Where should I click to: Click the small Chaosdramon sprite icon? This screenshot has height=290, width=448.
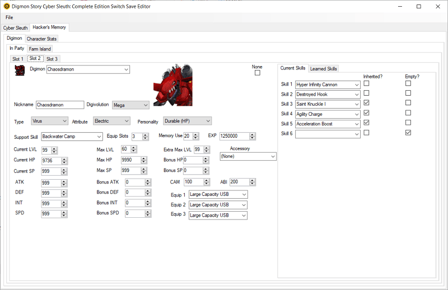pos(20,71)
